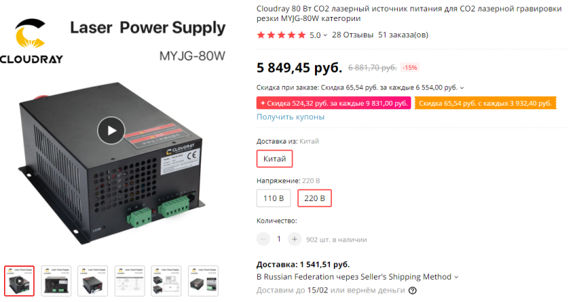
Task: Select Китай as shipping origin
Action: [274, 158]
